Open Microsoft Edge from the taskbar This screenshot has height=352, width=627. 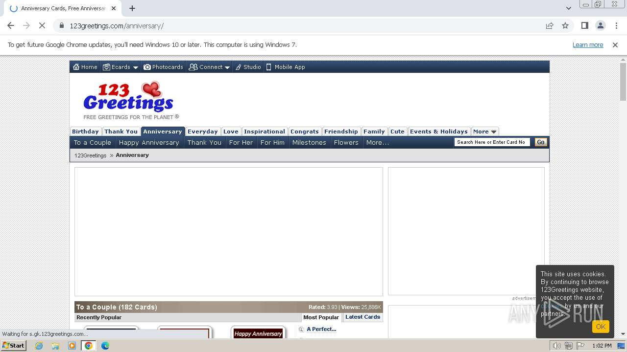pyautogui.click(x=105, y=346)
